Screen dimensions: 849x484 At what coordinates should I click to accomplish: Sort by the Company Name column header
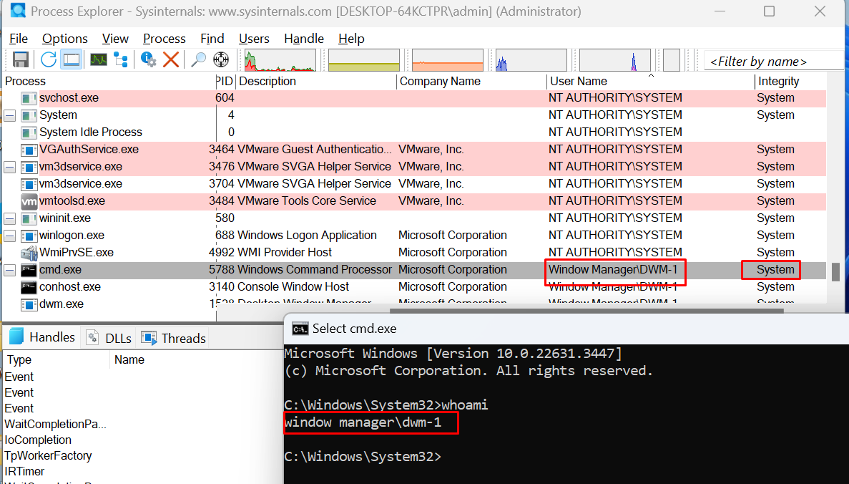pyautogui.click(x=440, y=82)
